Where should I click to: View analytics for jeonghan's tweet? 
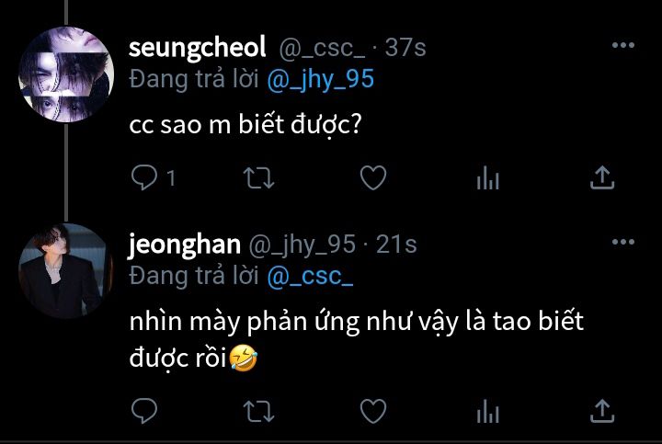click(x=488, y=411)
